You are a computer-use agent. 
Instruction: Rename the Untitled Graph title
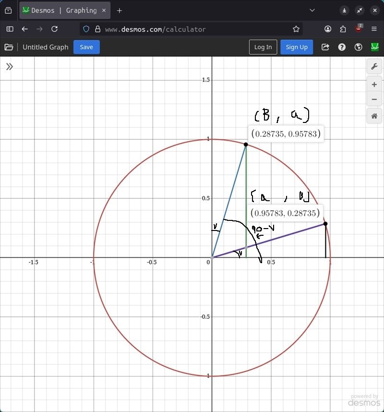(46, 47)
